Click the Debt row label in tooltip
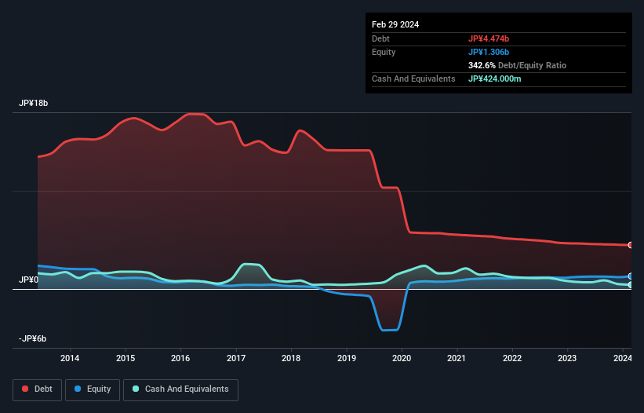The width and height of the screenshot is (644, 413). click(380, 38)
